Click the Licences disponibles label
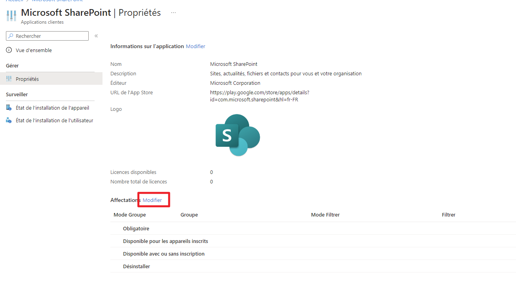516x297 pixels. [x=133, y=172]
